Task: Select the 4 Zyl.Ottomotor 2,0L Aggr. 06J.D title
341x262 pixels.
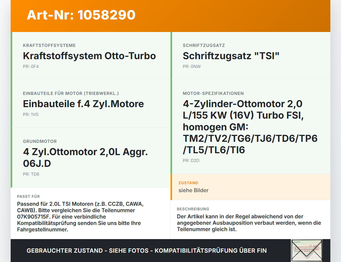Action: [85, 158]
